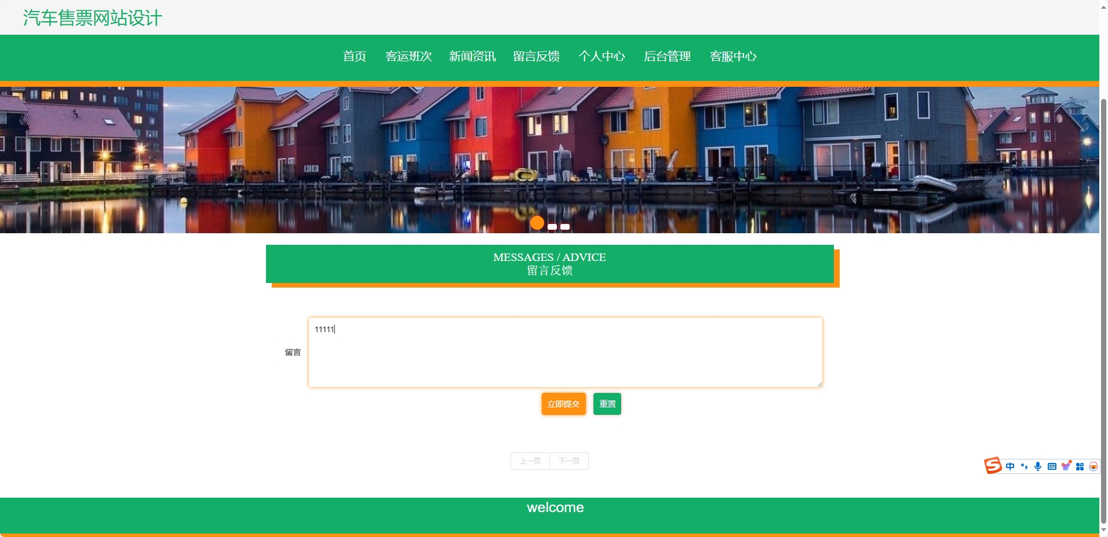Viewport: 1108px width, 537px height.
Task: Select the second carousel indicator
Action: (x=552, y=227)
